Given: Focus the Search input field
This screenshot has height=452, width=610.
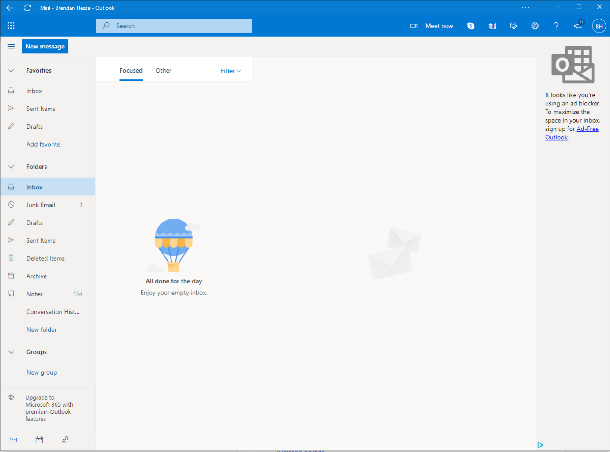Looking at the screenshot, I should [174, 26].
